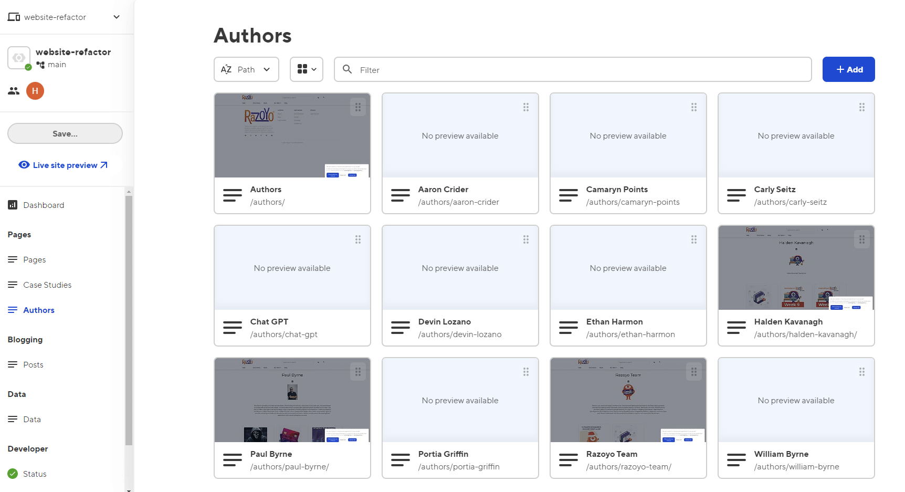
Task: Open Posts under Blogging
Action: [x=33, y=364]
